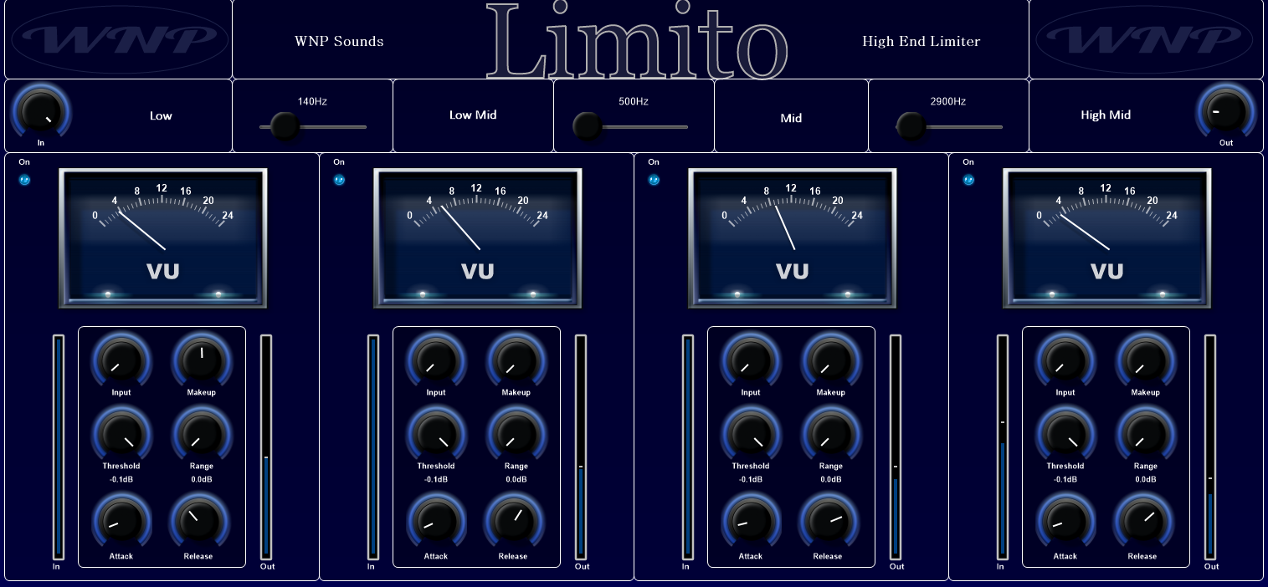1268x587 pixels.
Task: Toggle the Mid band On LED
Action: tap(654, 180)
